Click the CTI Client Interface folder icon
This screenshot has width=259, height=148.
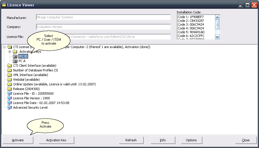point(10,66)
